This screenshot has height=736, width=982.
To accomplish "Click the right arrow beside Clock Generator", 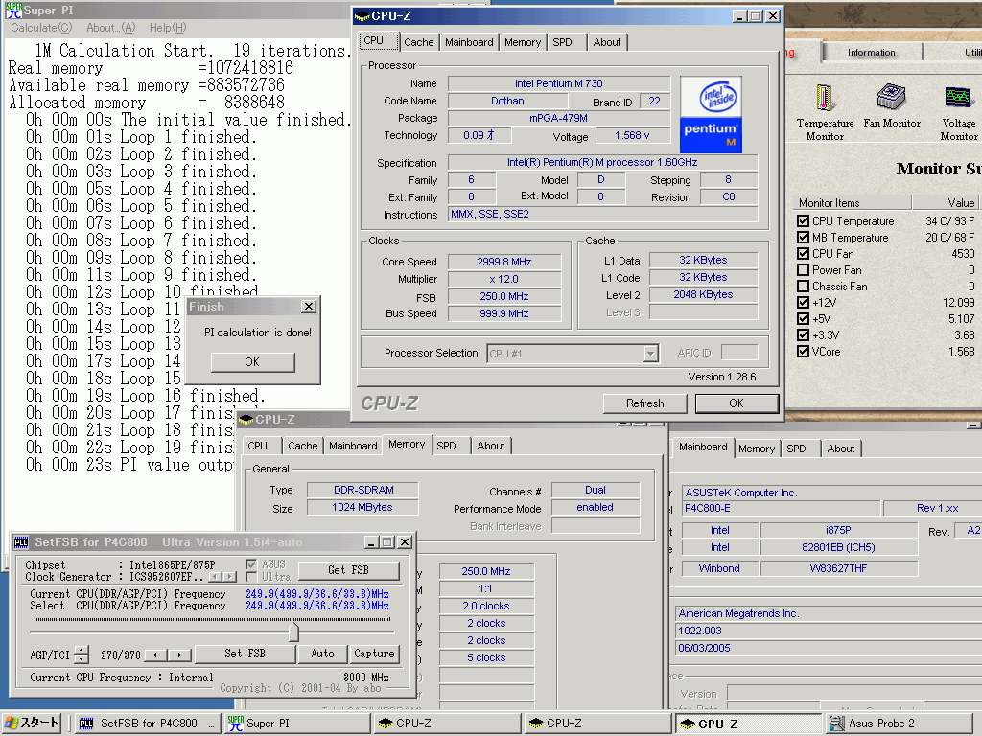I will pos(230,576).
